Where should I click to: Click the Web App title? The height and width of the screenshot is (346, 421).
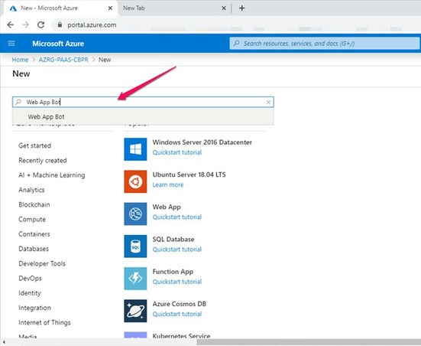coord(167,207)
